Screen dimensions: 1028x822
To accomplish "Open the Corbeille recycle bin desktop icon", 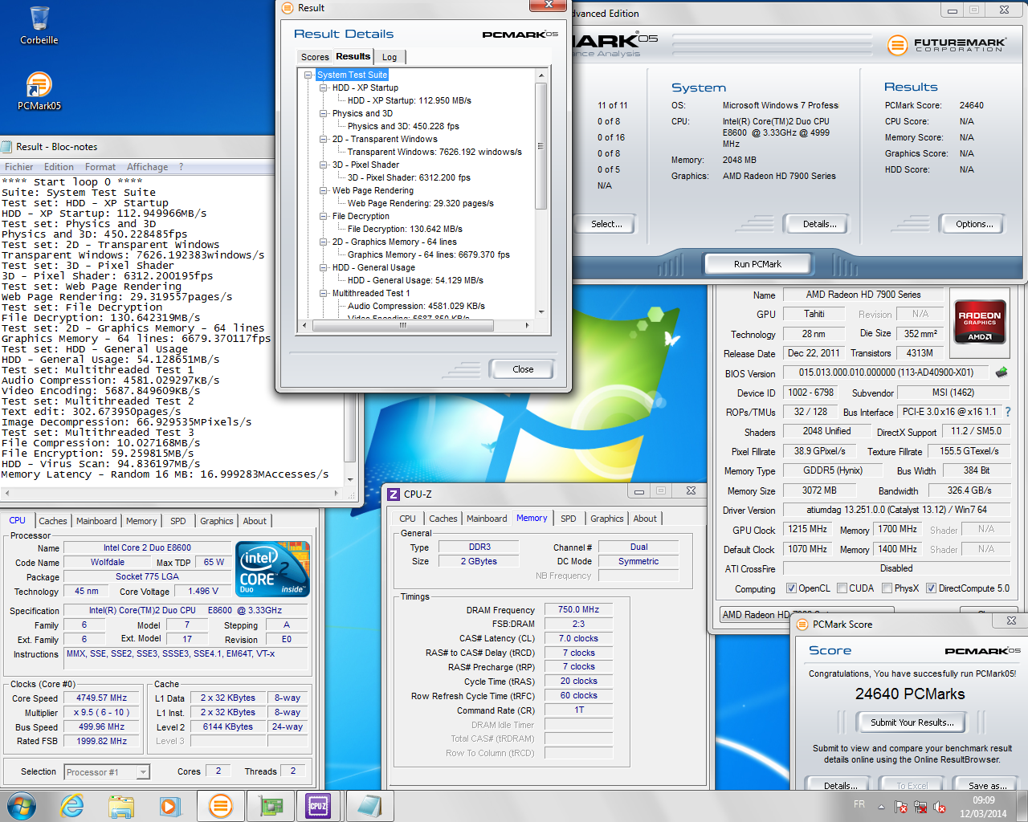I will [39, 25].
